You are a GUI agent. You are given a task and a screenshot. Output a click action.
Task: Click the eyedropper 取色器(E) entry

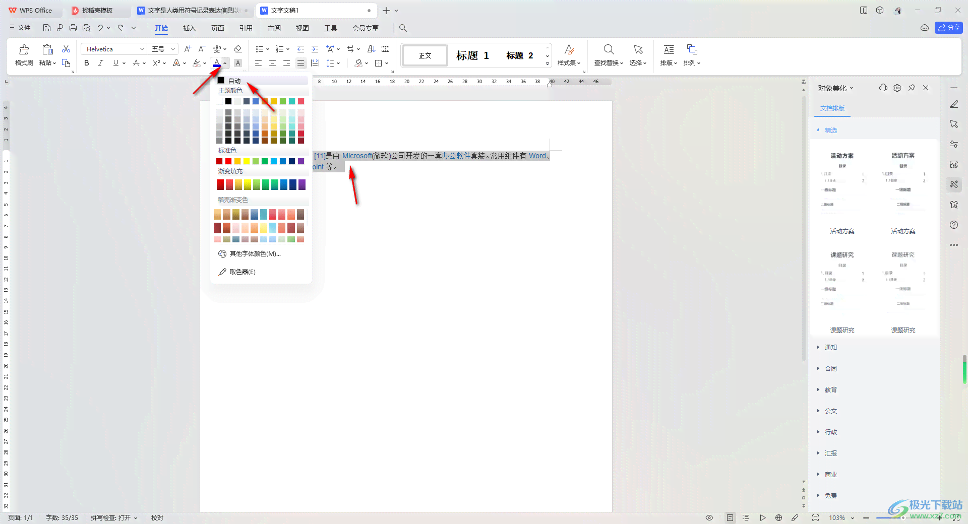tap(237, 272)
